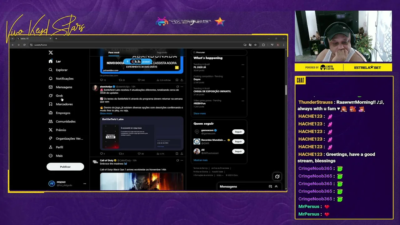Viewport: 400px width, 225px height.
Task: Open Termos de Serviço footer link
Action: [x=200, y=168]
